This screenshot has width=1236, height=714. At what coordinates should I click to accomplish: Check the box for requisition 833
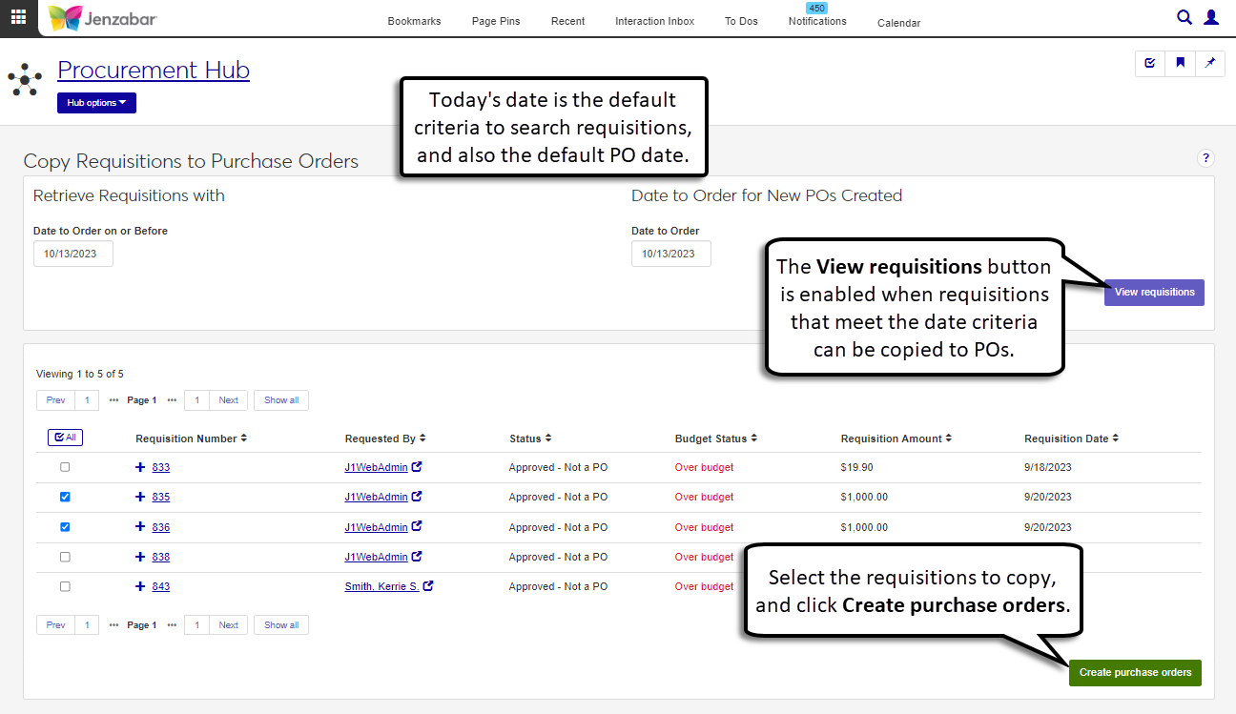65,467
